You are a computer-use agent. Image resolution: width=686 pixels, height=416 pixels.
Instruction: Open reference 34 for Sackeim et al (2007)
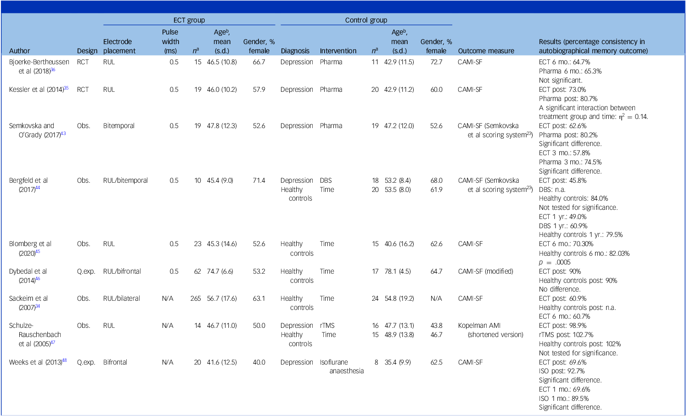[x=38, y=306]
